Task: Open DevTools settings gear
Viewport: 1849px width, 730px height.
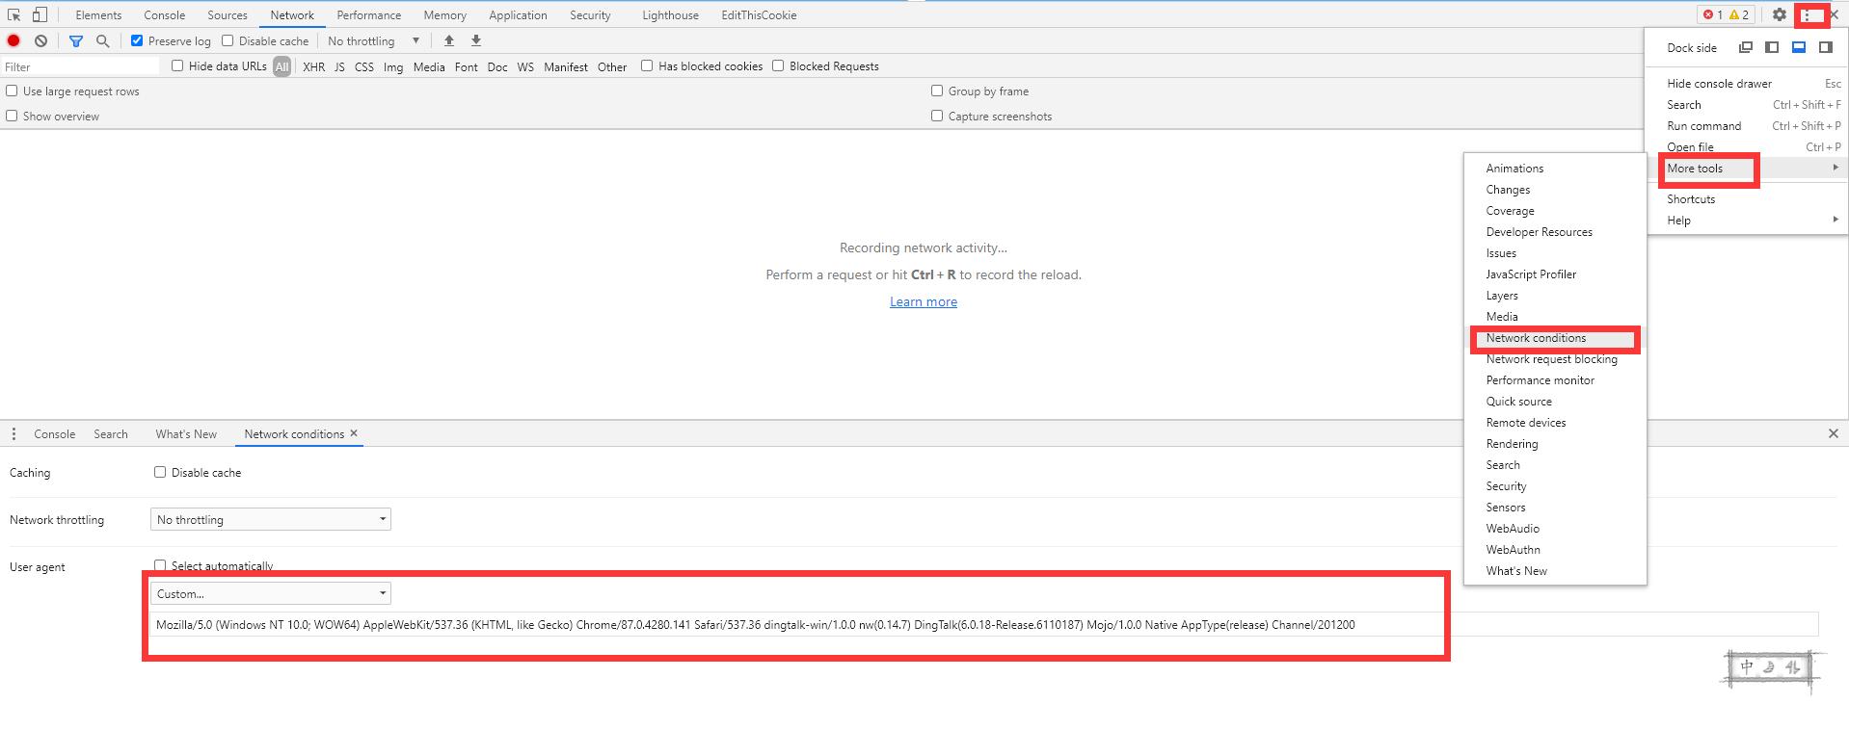Action: pyautogui.click(x=1779, y=15)
